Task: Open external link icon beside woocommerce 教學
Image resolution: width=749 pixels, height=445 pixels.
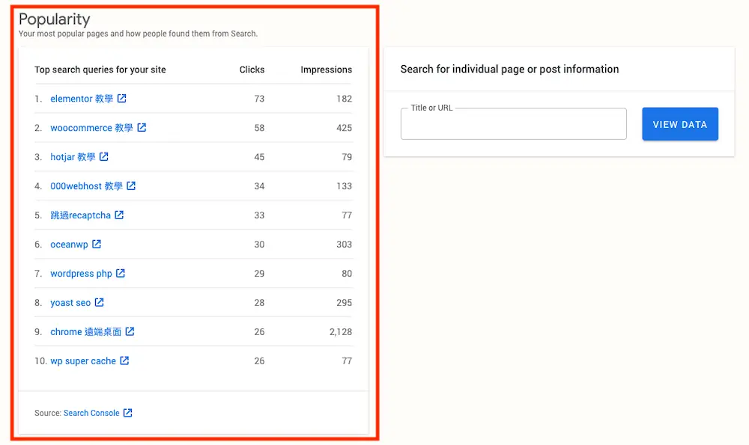Action: (142, 127)
